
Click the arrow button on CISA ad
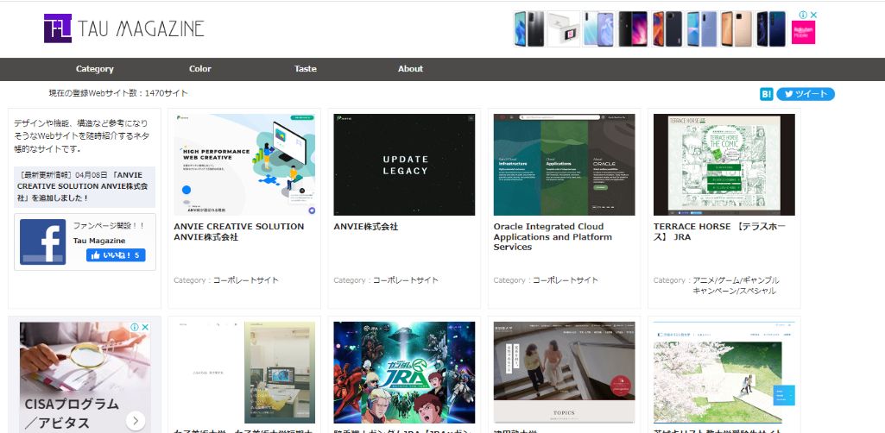click(135, 421)
